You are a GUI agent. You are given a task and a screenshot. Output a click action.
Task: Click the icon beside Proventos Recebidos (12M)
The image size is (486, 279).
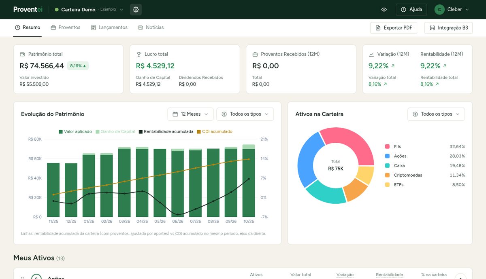(255, 54)
